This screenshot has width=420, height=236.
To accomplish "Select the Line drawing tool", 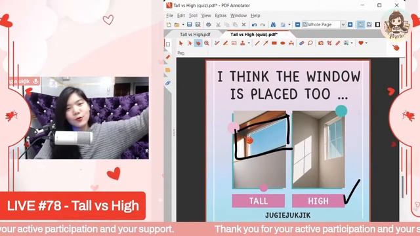I will pos(257,43).
